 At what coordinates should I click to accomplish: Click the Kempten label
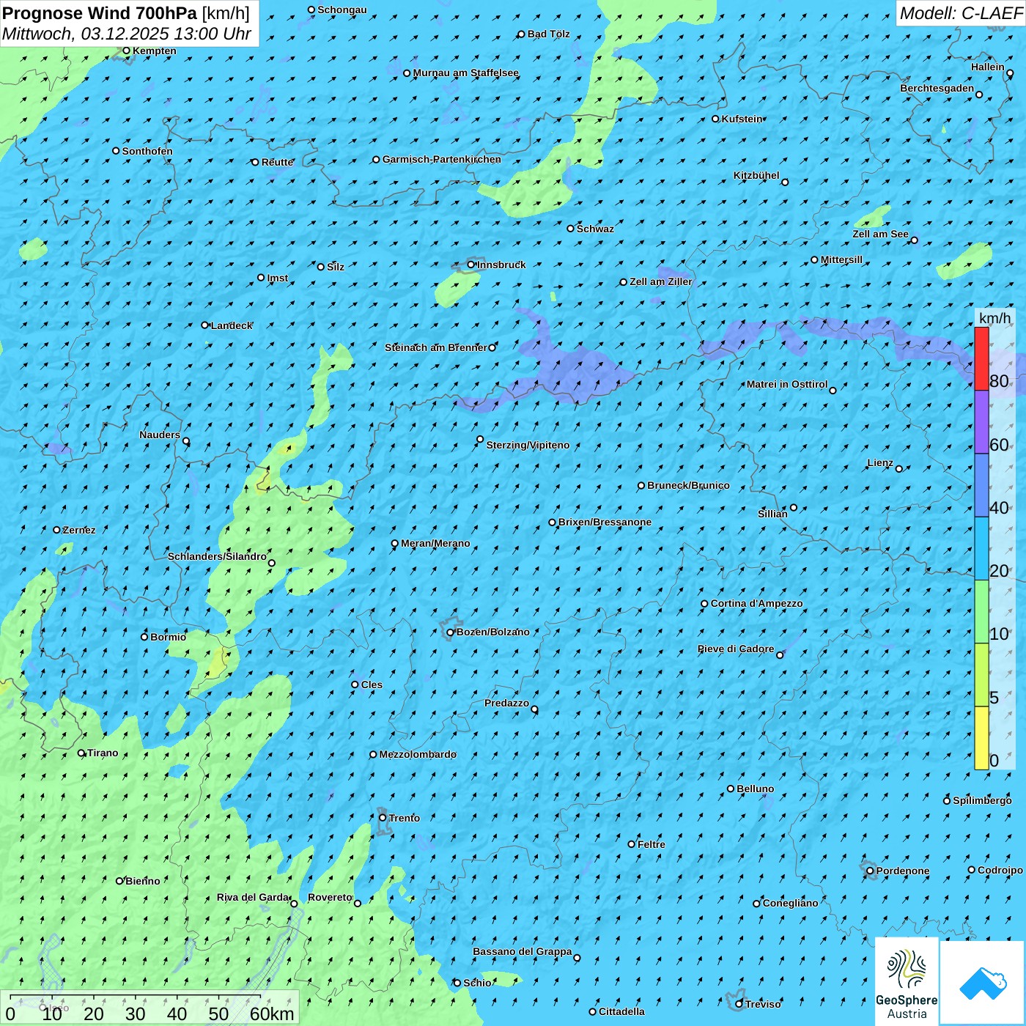[154, 51]
